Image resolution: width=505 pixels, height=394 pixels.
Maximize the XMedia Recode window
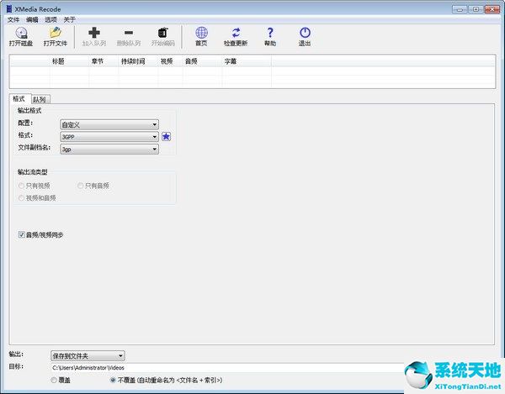(476, 9)
